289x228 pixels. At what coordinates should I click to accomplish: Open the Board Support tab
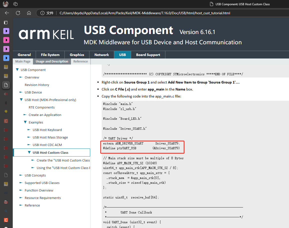[148, 55]
